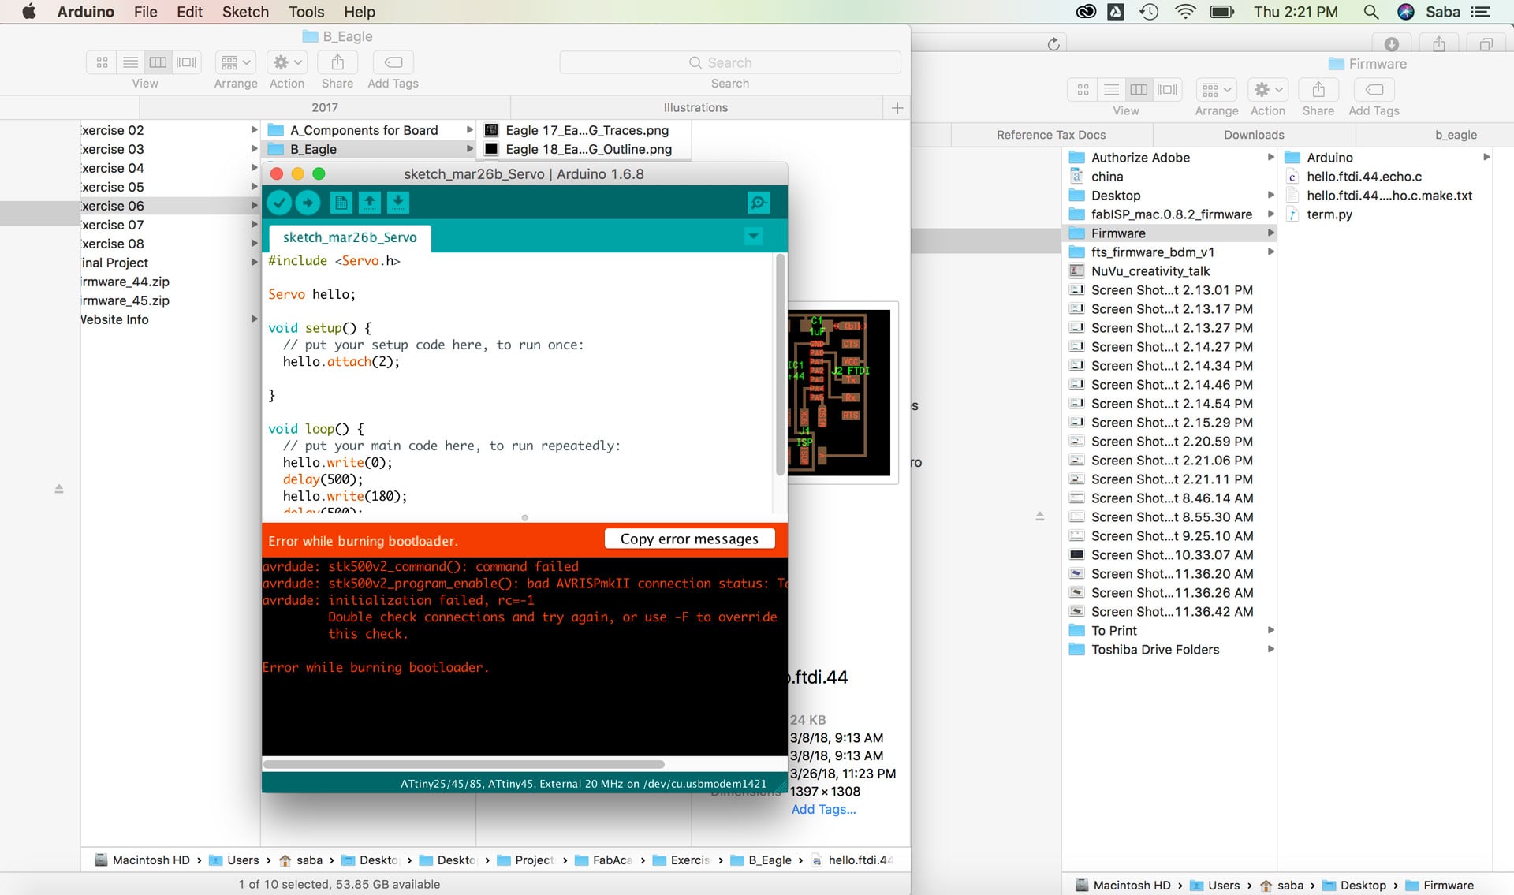Open Arrange dropdown in B_Eagle window
The height and width of the screenshot is (895, 1514).
pos(236,62)
